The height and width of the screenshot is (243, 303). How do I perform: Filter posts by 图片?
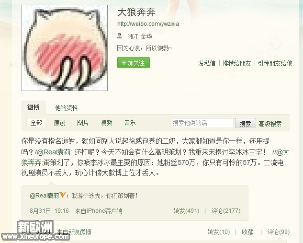click(x=83, y=123)
